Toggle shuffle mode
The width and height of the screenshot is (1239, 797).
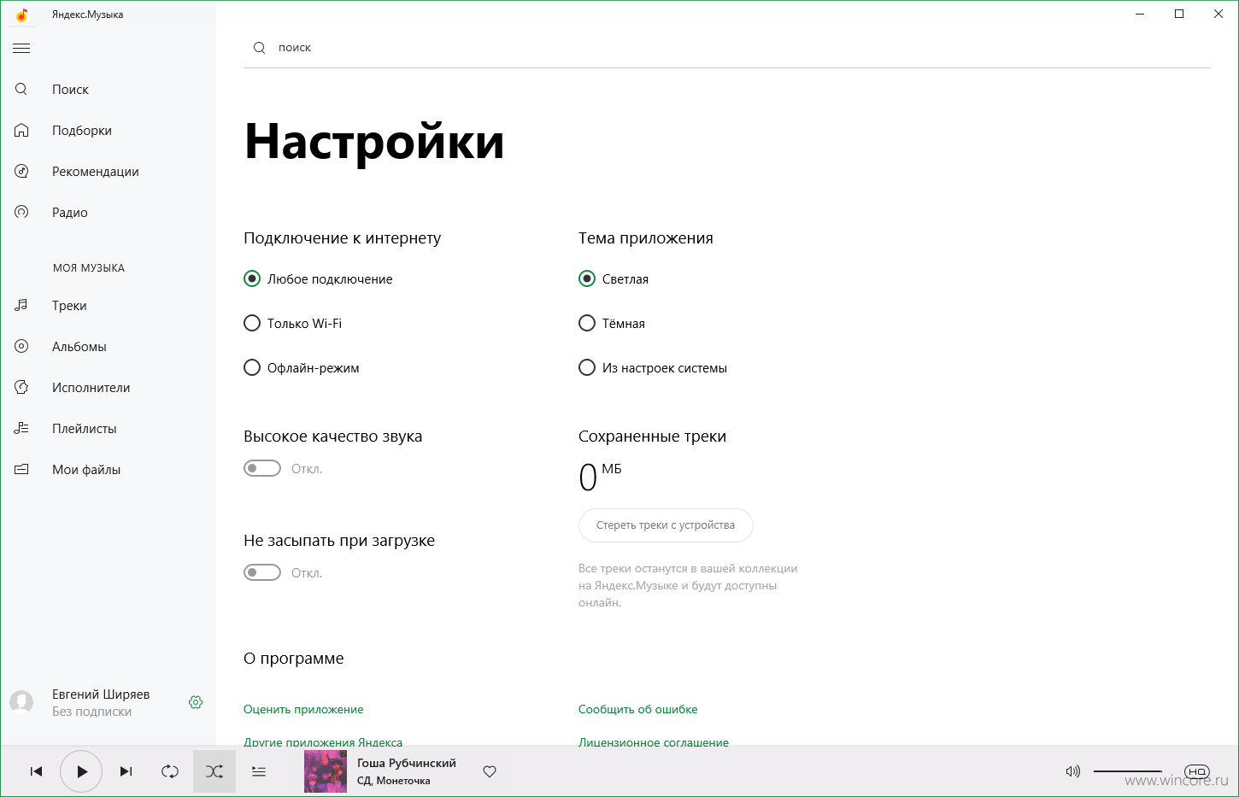(214, 771)
